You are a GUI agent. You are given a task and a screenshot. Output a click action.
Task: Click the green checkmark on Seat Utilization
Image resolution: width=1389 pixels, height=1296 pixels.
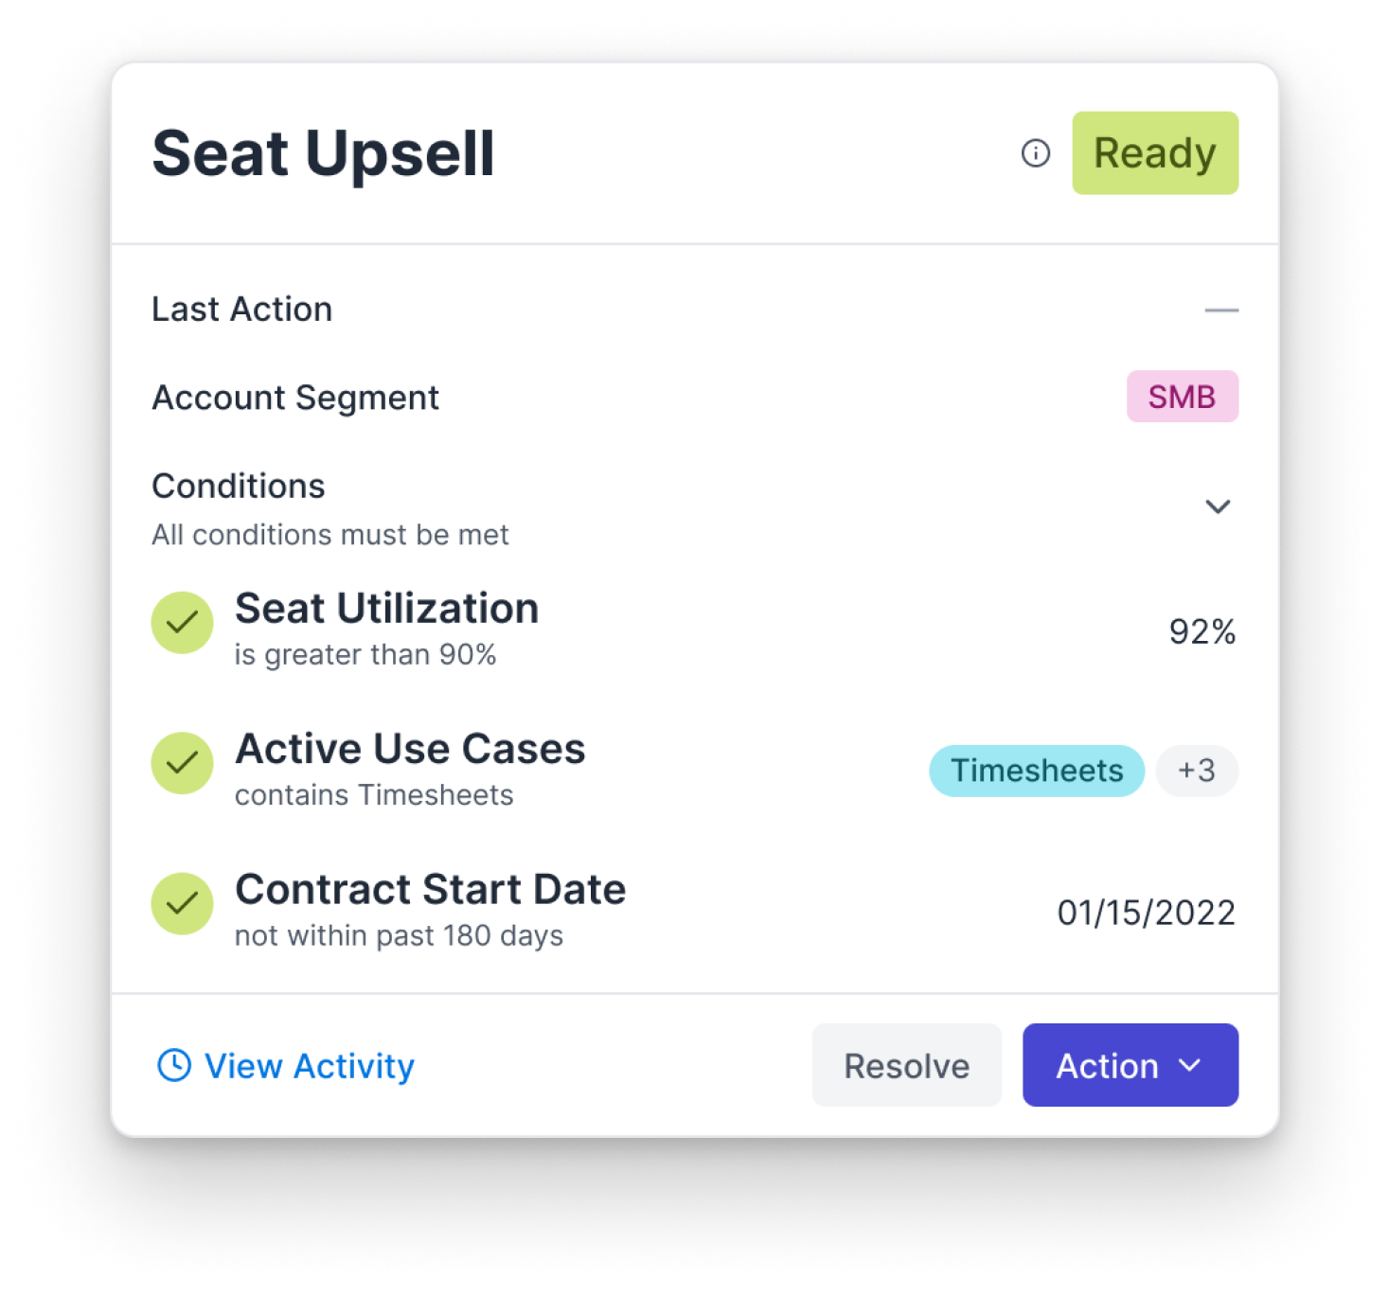point(182,622)
